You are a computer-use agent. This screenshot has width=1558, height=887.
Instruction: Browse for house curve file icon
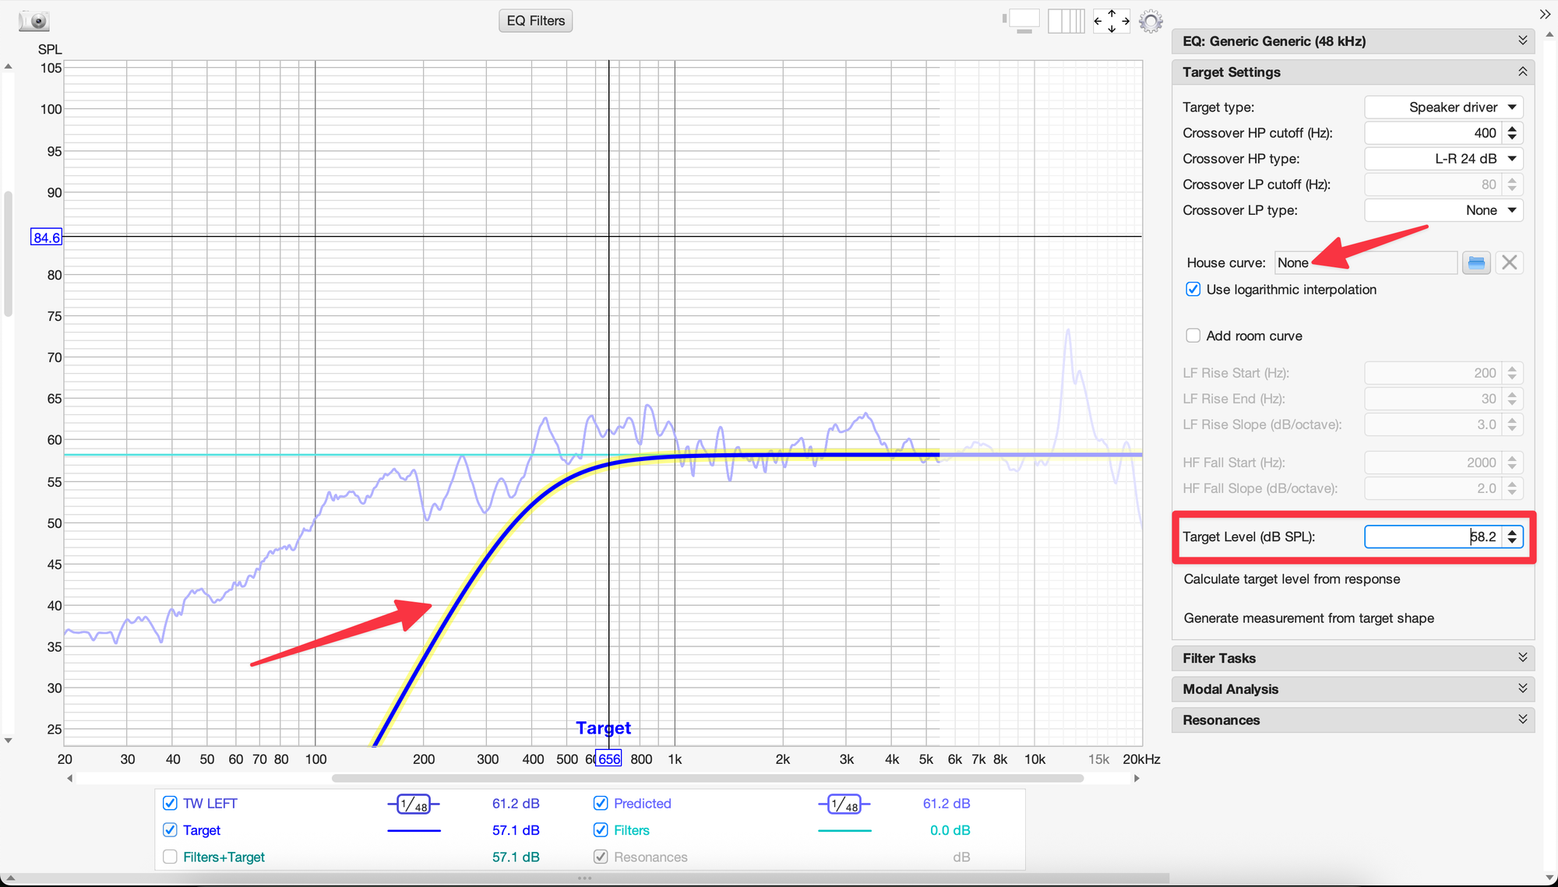click(1475, 263)
